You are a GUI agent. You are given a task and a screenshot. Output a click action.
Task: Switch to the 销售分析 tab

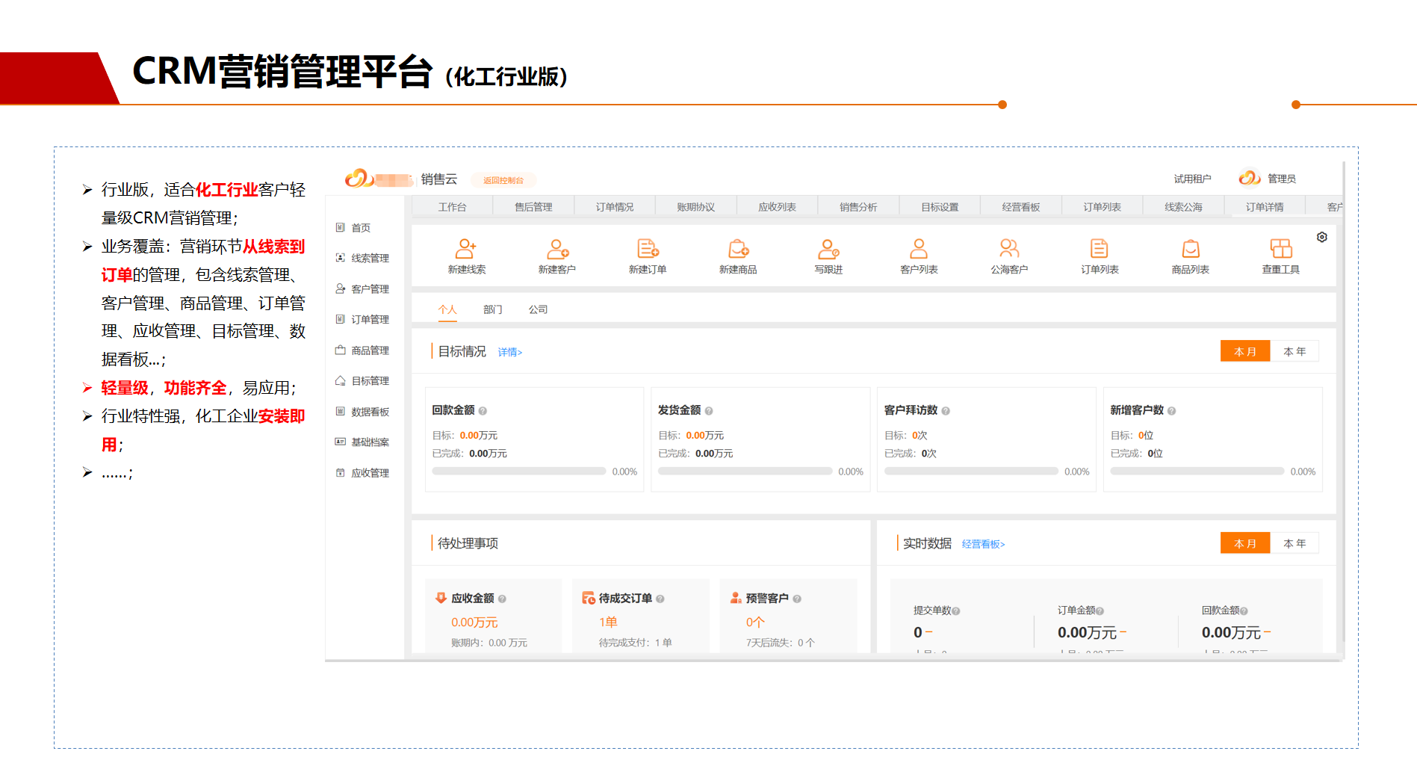tap(858, 207)
